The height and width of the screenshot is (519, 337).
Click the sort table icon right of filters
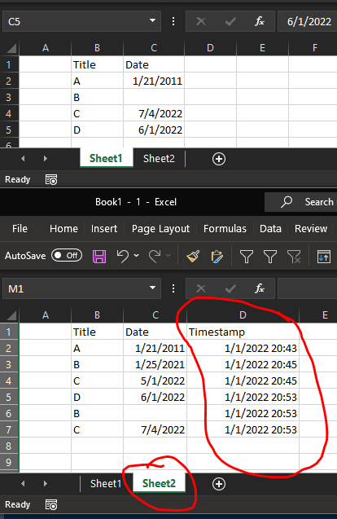(x=324, y=257)
